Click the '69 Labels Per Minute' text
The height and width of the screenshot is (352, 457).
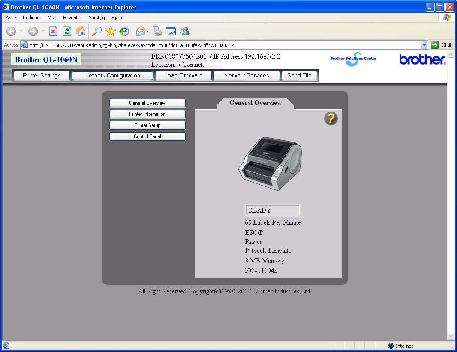click(273, 222)
